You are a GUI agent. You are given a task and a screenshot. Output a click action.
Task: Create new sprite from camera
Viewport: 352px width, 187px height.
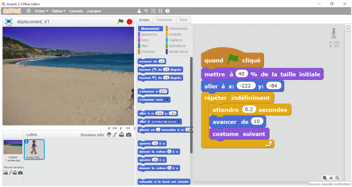(128, 134)
